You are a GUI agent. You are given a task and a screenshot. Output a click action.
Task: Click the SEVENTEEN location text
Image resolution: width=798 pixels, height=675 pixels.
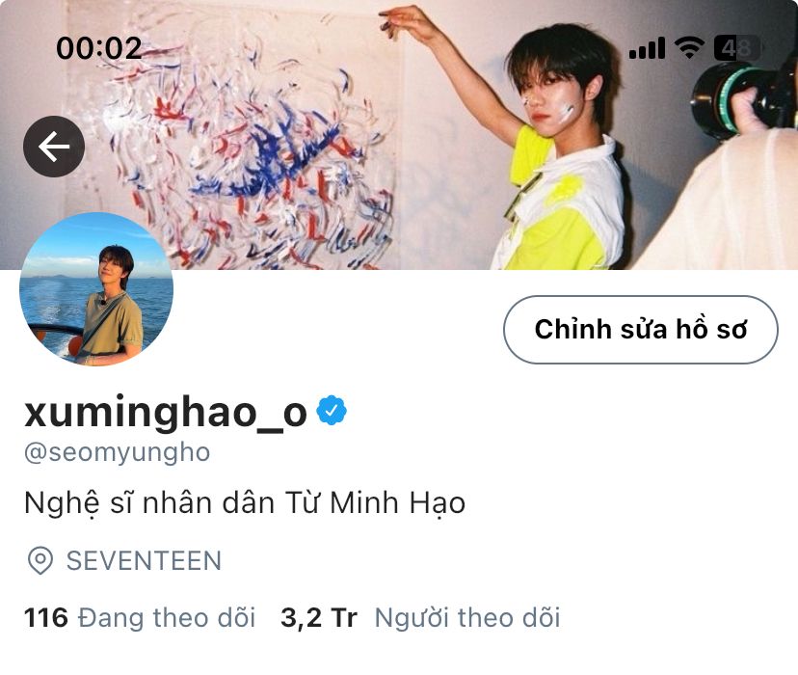coord(144,561)
